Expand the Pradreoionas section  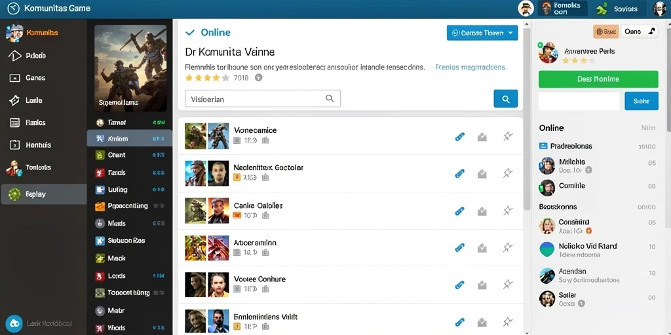565,146
